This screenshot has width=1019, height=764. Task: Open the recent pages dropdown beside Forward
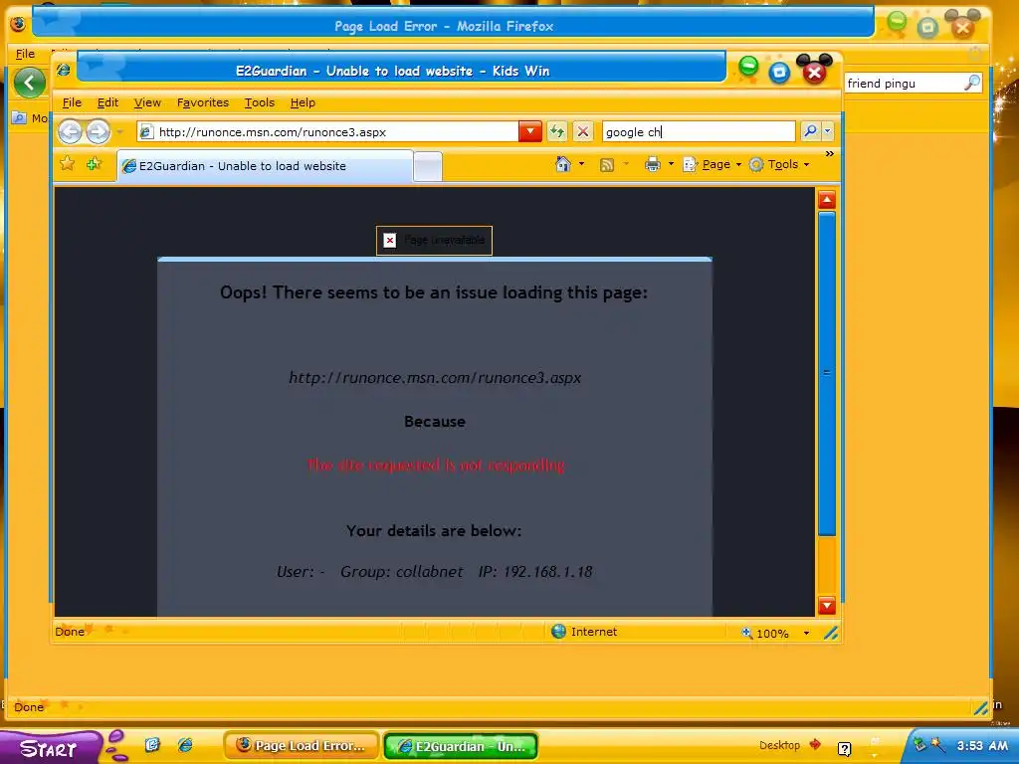pyautogui.click(x=119, y=132)
